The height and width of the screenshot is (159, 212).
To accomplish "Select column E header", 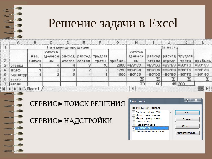I will tap(84, 42).
